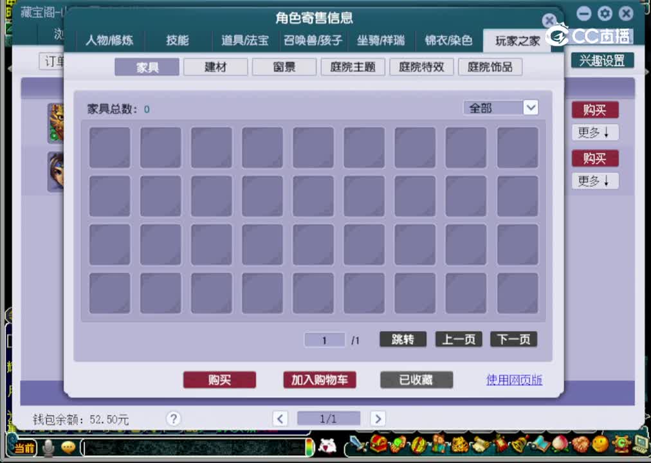Viewport: 651px width, 463px height.
Task: Open the gear settings icon at top right
Action: tap(604, 13)
